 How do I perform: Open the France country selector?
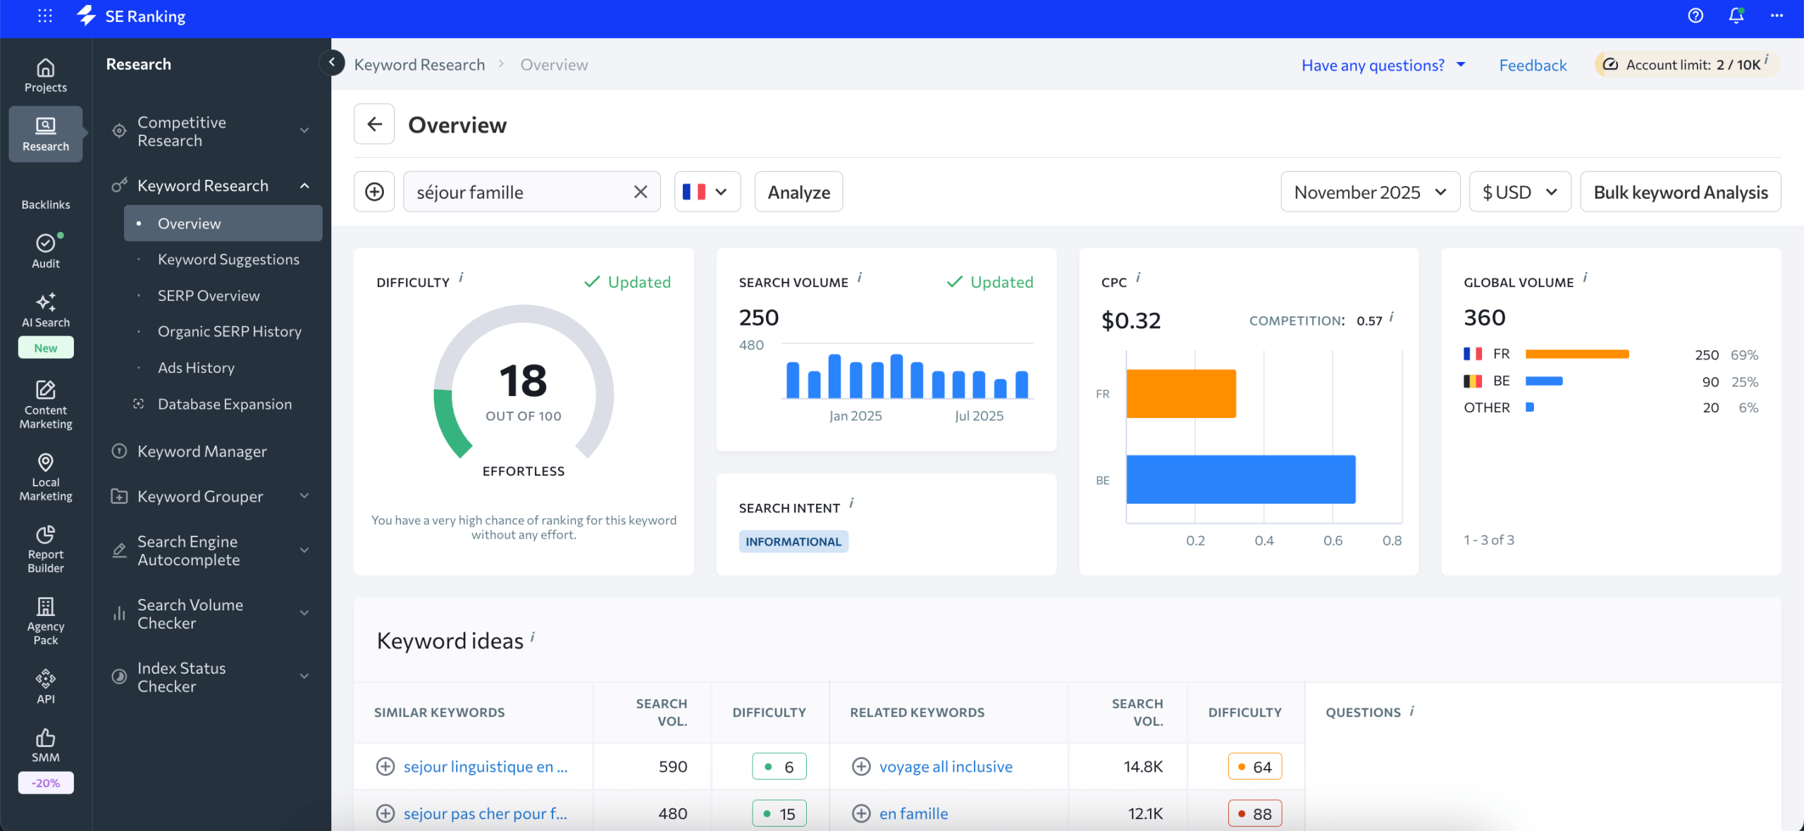707,191
